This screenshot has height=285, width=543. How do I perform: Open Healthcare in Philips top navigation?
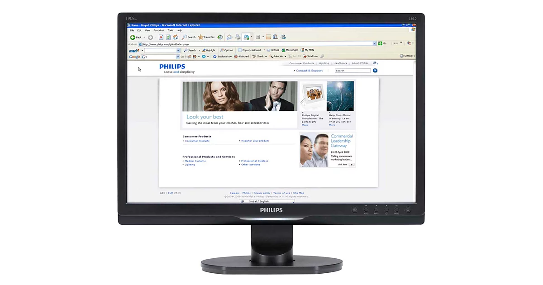340,63
